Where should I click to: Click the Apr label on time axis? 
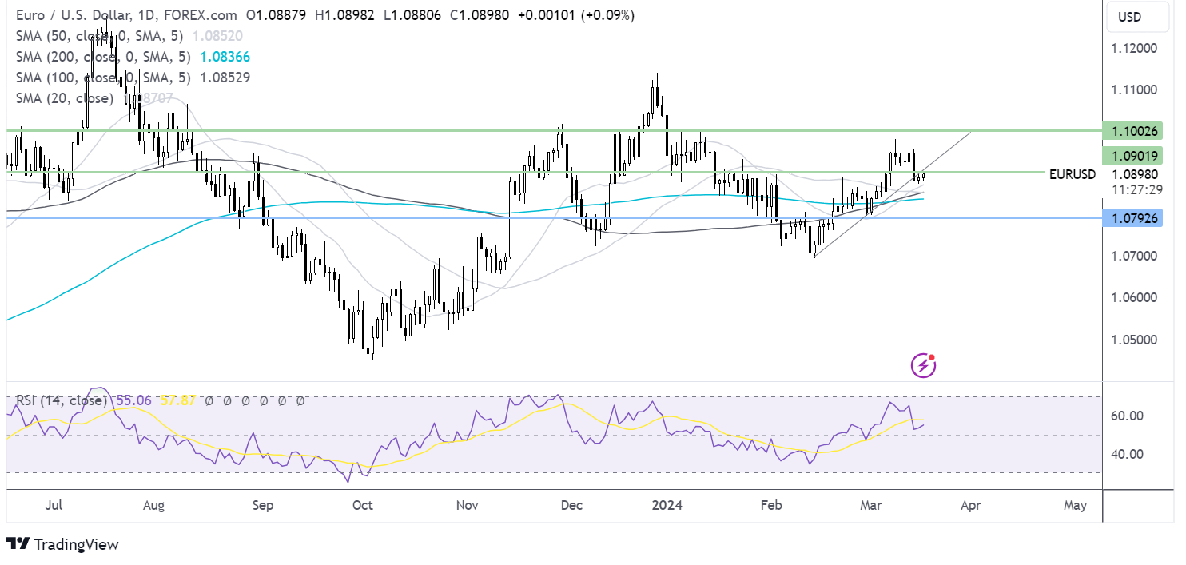(x=971, y=505)
